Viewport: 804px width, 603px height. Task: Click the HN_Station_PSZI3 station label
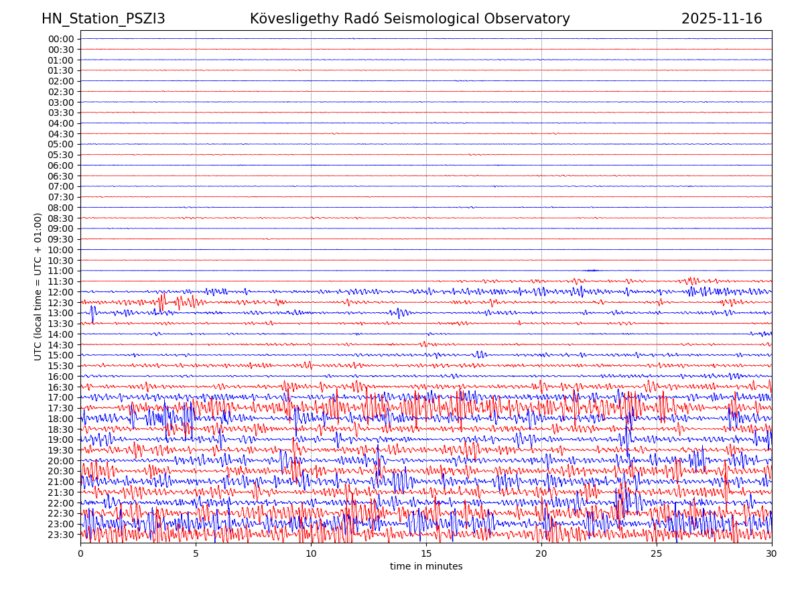[103, 19]
